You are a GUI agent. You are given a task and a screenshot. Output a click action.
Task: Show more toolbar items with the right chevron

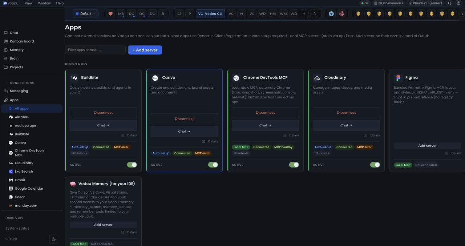[462, 14]
